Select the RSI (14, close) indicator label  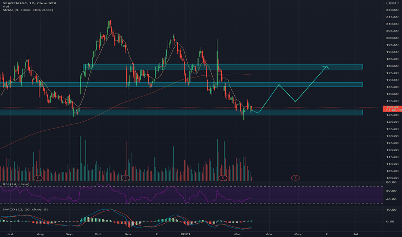[16, 184]
